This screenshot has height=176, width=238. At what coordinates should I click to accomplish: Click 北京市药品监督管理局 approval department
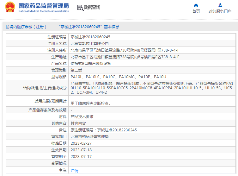[89, 137]
